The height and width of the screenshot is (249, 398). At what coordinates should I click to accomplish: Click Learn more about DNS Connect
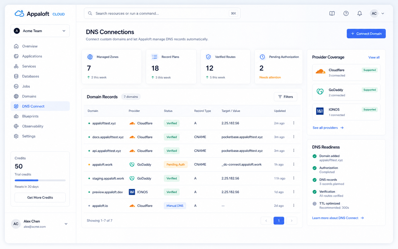pos(338,218)
